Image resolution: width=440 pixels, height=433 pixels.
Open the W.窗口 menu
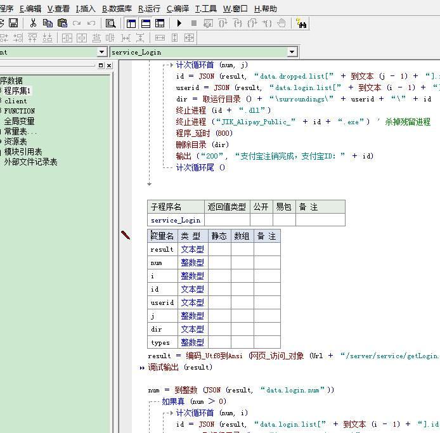(235, 9)
